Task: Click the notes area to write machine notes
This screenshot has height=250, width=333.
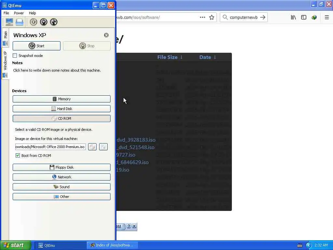Action: coord(57,70)
